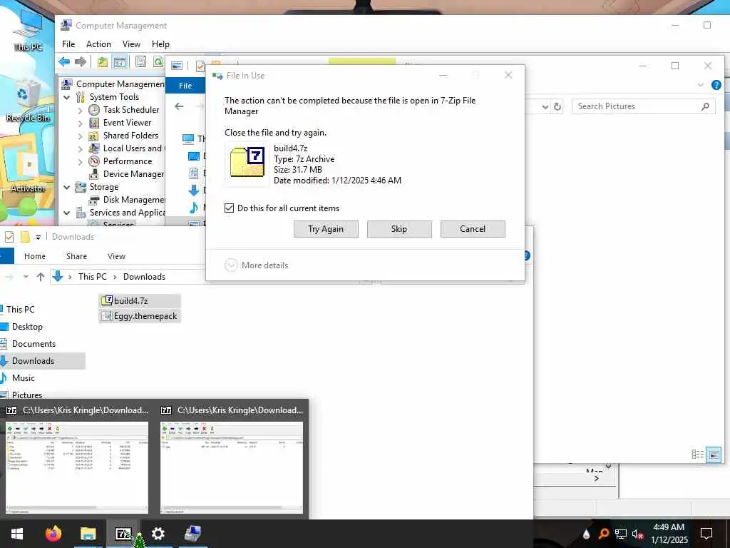Click the File tab in Pictures explorer
This screenshot has width=730, height=548.
coord(185,86)
